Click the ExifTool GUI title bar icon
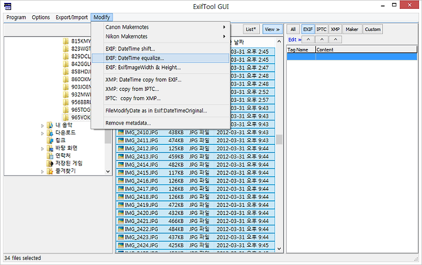The image size is (422, 265). [8, 6]
